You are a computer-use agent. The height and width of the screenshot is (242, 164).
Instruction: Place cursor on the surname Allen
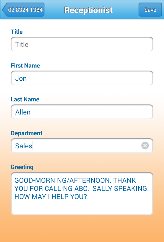pos(23,112)
